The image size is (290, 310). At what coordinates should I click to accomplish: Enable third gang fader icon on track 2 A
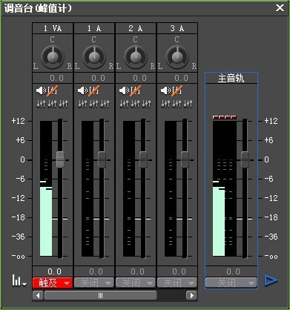click(x=147, y=104)
